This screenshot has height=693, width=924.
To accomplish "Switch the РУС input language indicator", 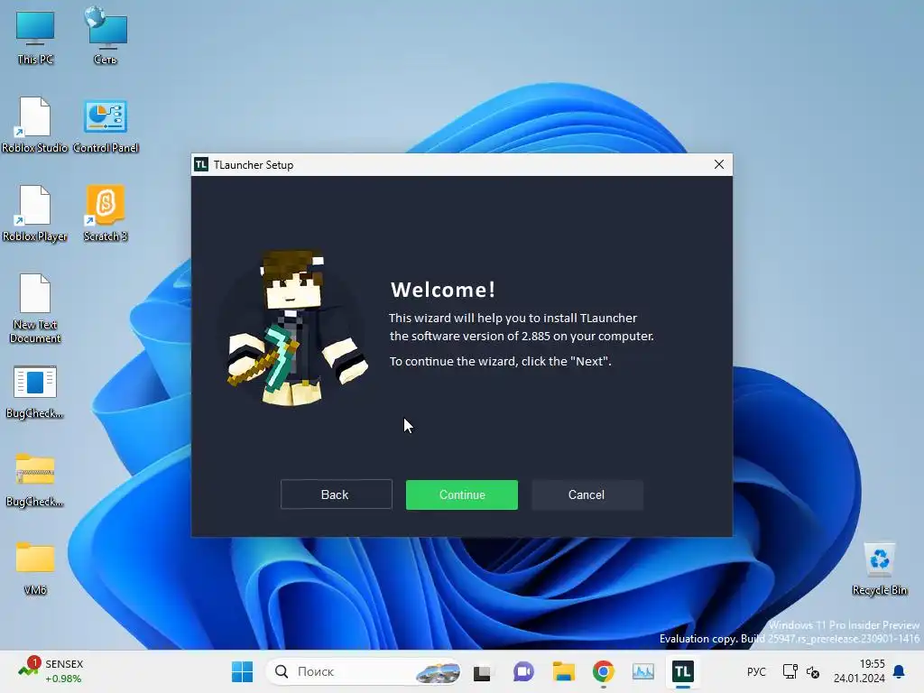I will pos(757,671).
